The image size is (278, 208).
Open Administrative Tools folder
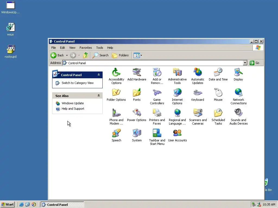(x=177, y=76)
